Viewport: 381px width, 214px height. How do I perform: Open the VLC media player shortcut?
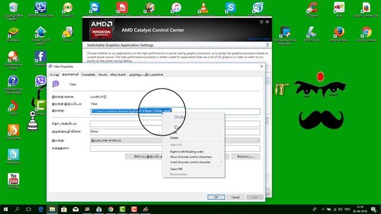tap(204, 10)
